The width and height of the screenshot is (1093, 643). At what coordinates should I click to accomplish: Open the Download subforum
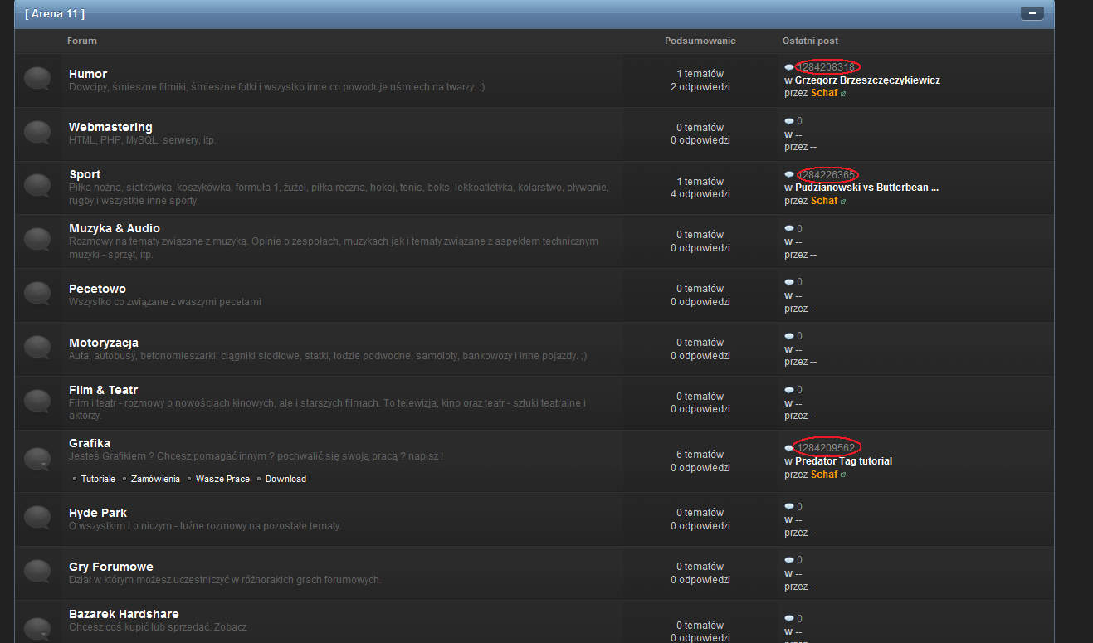(x=285, y=479)
